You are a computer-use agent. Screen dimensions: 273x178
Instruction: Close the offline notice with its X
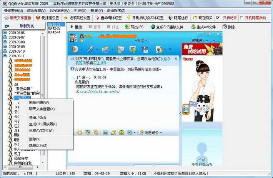pos(176,59)
